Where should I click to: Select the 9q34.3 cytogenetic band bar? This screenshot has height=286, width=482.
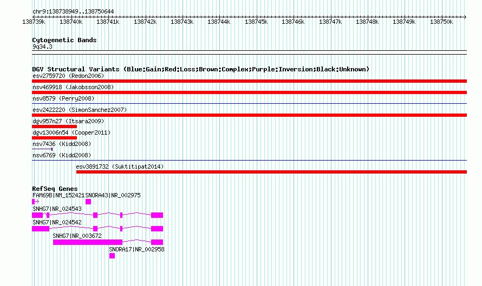(x=249, y=52)
